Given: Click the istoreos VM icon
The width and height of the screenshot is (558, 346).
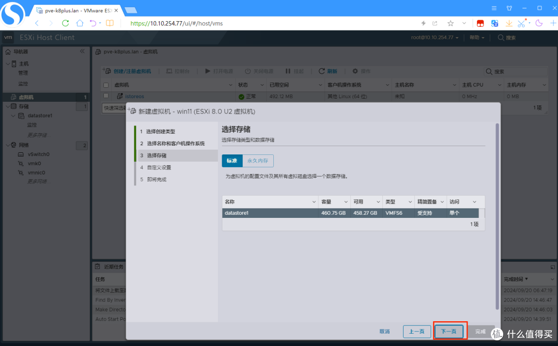Looking at the screenshot, I should tap(120, 96).
